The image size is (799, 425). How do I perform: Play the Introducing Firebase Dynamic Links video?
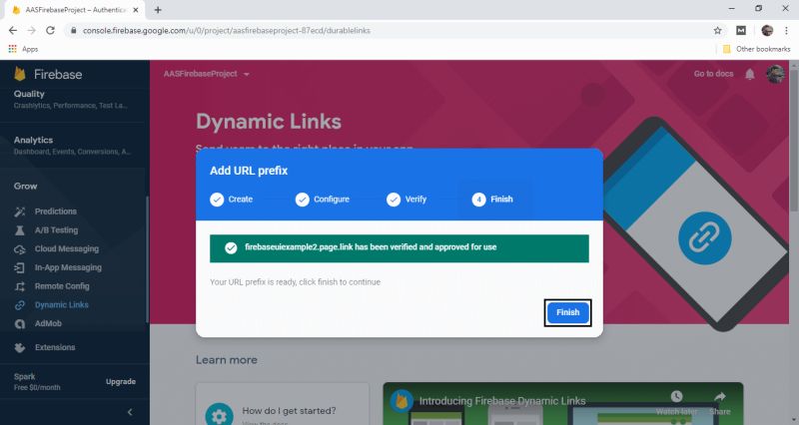(563, 404)
